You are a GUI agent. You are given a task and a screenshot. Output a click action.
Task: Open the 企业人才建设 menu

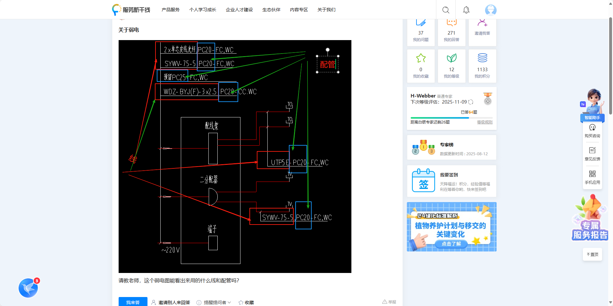[239, 10]
